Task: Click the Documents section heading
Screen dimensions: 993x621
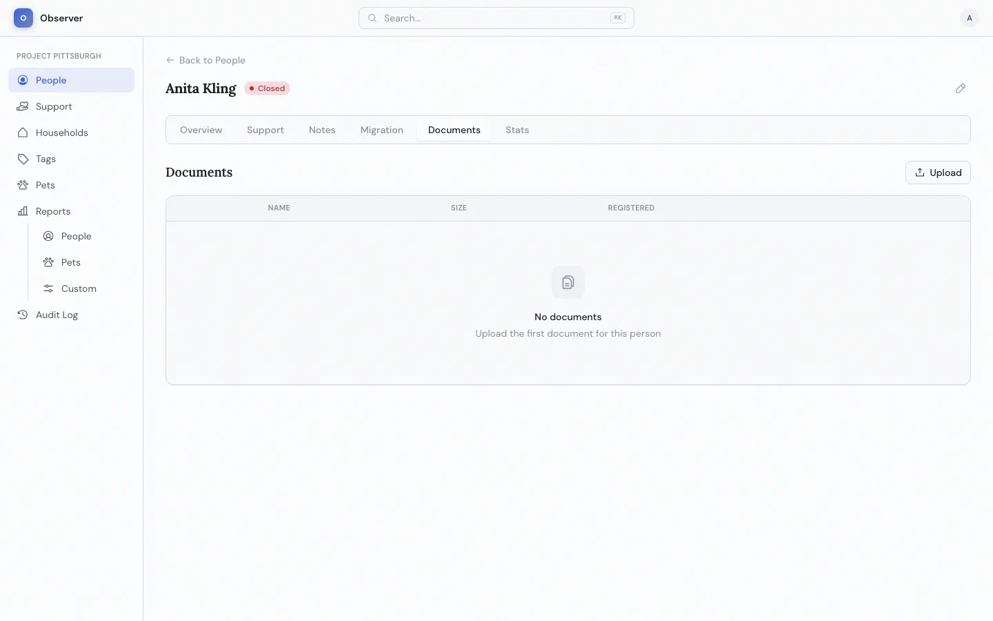Action: point(199,172)
